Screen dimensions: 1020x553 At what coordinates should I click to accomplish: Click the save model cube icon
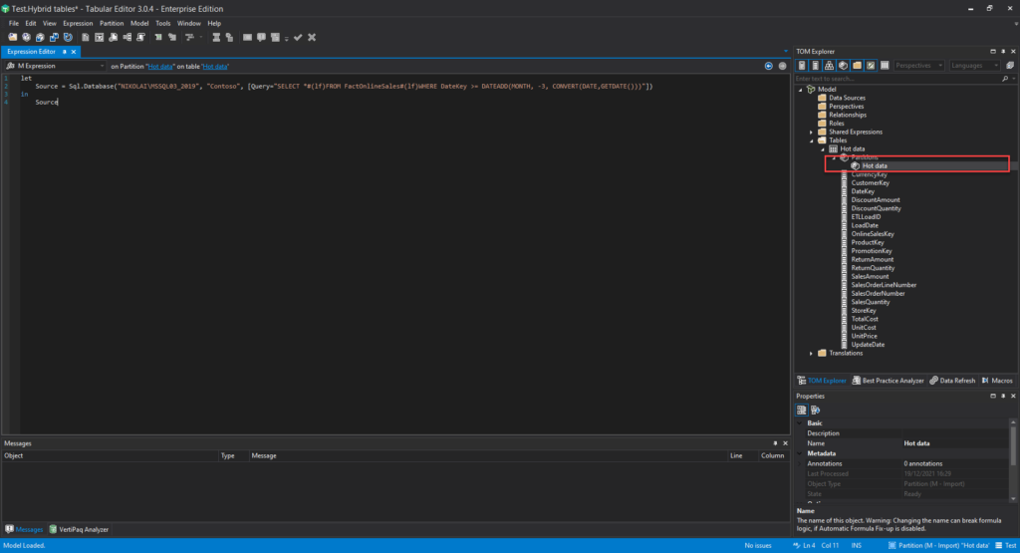pos(40,38)
